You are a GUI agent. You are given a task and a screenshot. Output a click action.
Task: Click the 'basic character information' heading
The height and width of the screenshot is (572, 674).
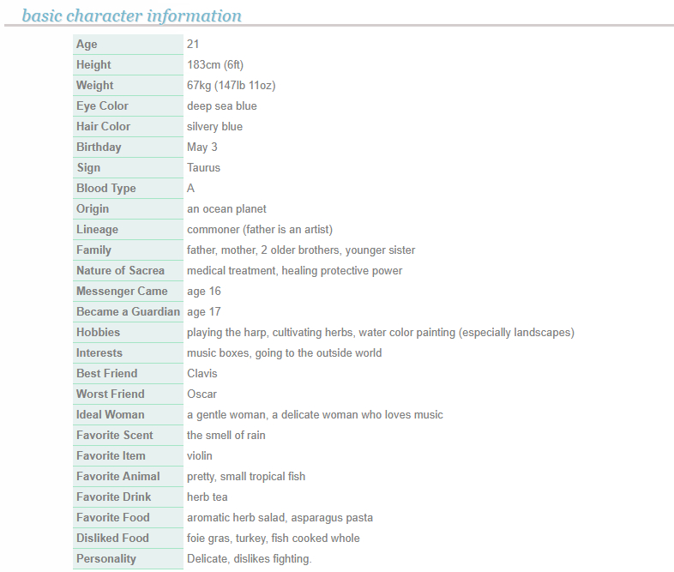131,15
